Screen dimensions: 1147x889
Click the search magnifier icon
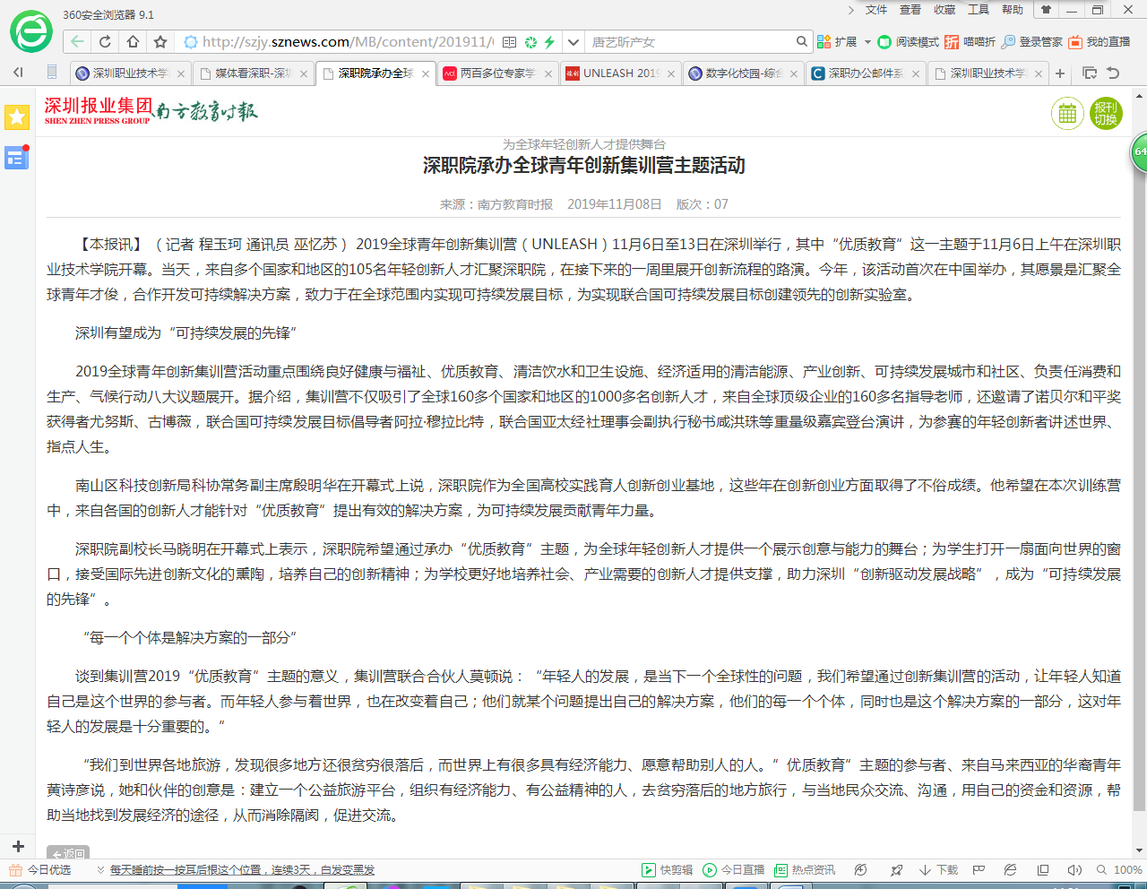click(x=802, y=41)
